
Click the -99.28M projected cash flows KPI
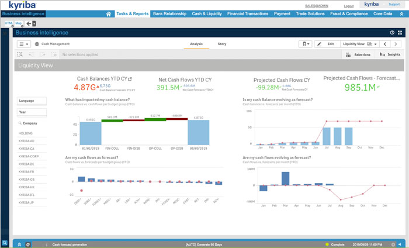point(268,88)
